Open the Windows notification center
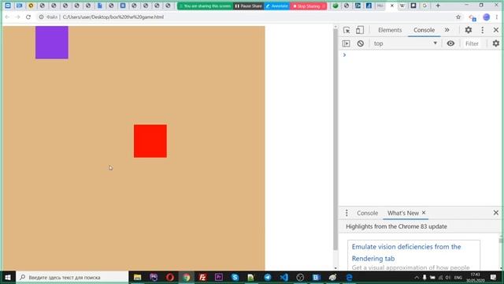The width and height of the screenshot is (504, 284). 493,277
